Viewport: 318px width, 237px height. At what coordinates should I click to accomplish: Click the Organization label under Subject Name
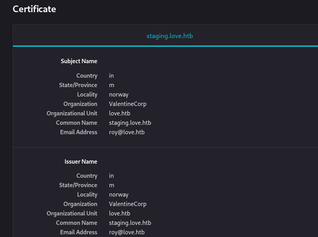coord(80,104)
